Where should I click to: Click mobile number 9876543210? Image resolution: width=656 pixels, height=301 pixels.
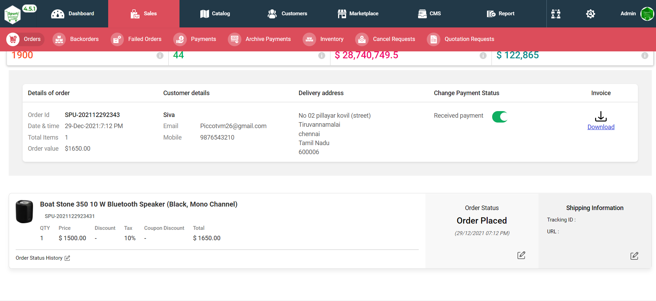(217, 137)
